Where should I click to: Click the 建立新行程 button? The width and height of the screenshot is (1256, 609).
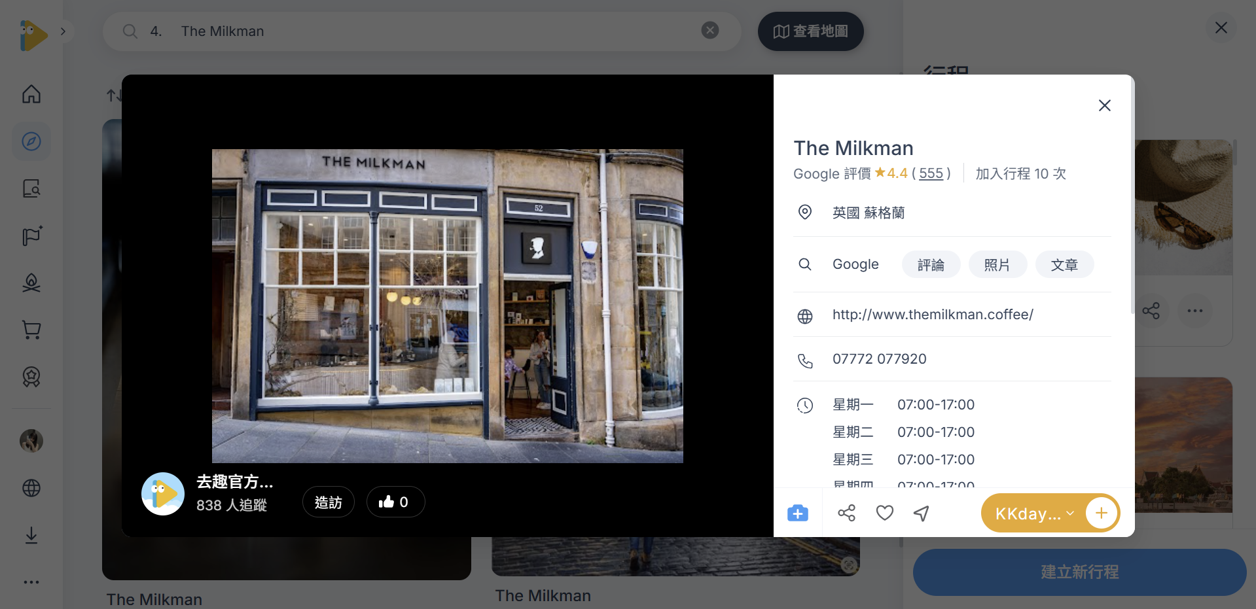tap(1079, 572)
